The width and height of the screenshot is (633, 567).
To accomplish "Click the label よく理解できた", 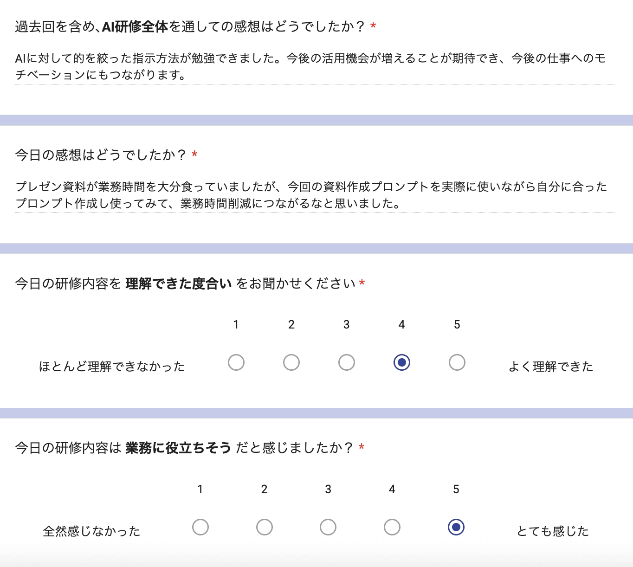I will pyautogui.click(x=551, y=367).
